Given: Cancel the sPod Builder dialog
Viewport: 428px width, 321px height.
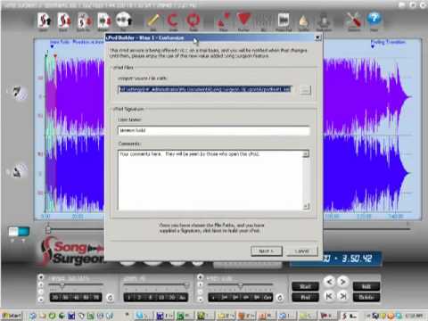Looking at the screenshot, I should (x=302, y=251).
